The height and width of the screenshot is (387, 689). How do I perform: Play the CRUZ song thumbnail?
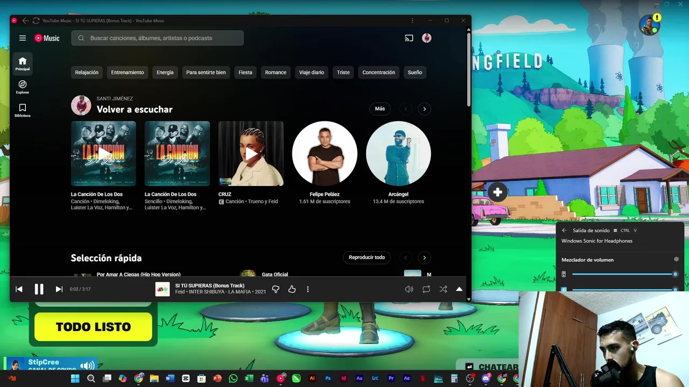251,154
